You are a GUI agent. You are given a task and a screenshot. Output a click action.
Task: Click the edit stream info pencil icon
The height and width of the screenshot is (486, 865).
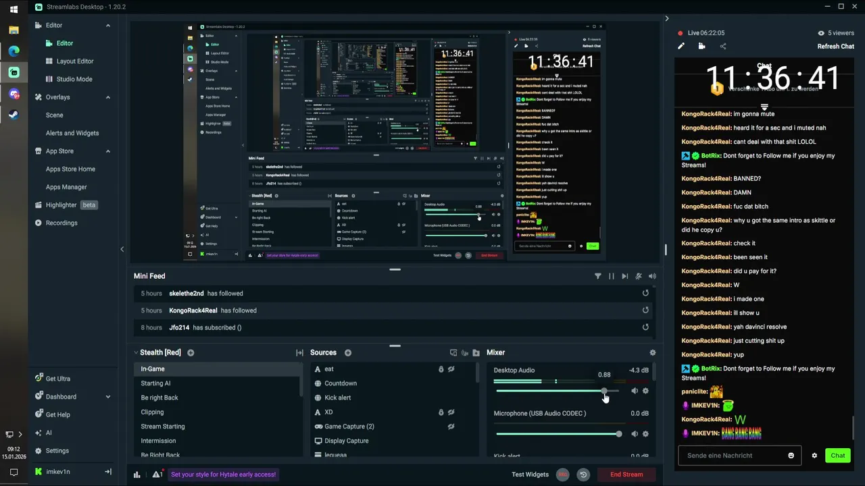[x=681, y=46]
